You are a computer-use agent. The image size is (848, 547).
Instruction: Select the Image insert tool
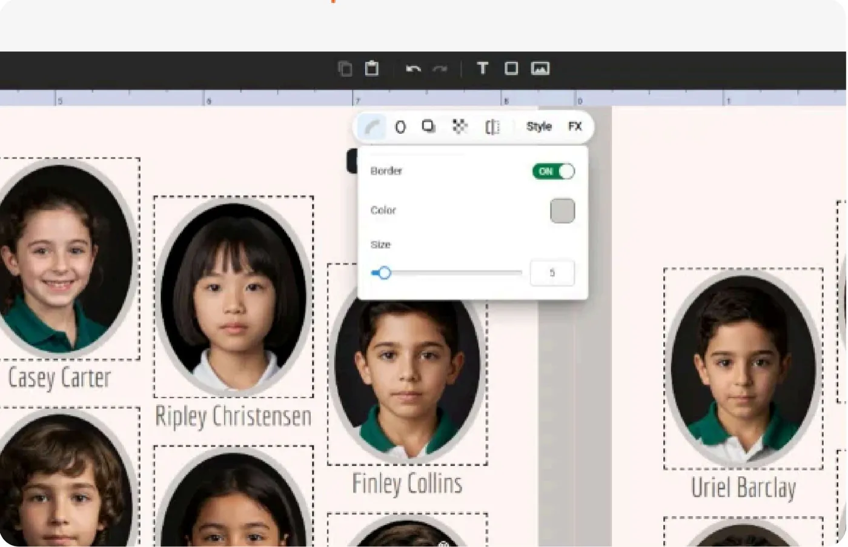click(540, 68)
